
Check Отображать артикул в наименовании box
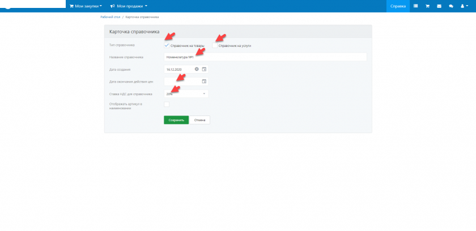(167, 104)
